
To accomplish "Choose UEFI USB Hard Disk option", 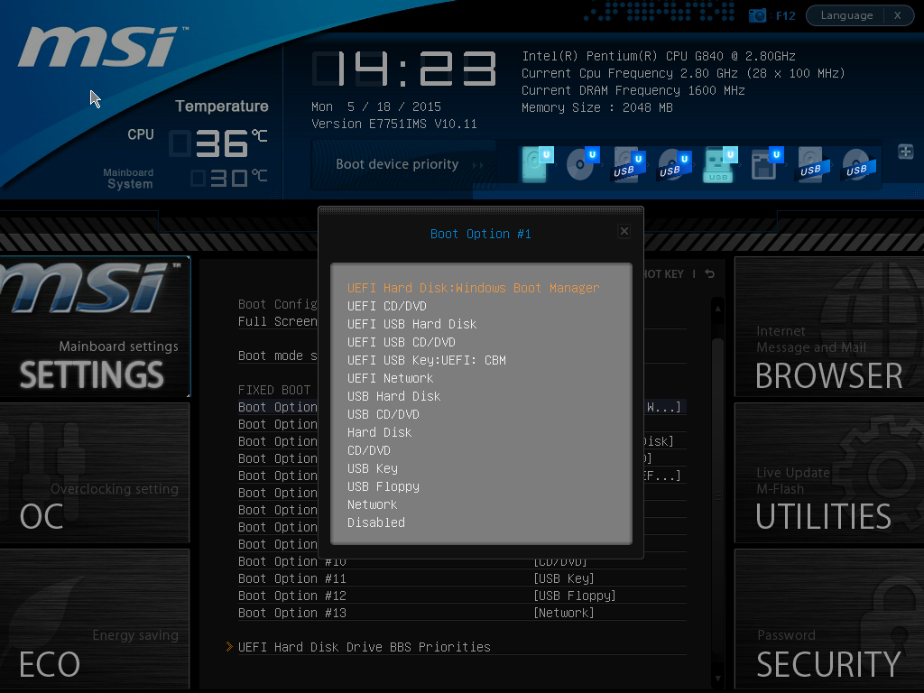I will [411, 324].
